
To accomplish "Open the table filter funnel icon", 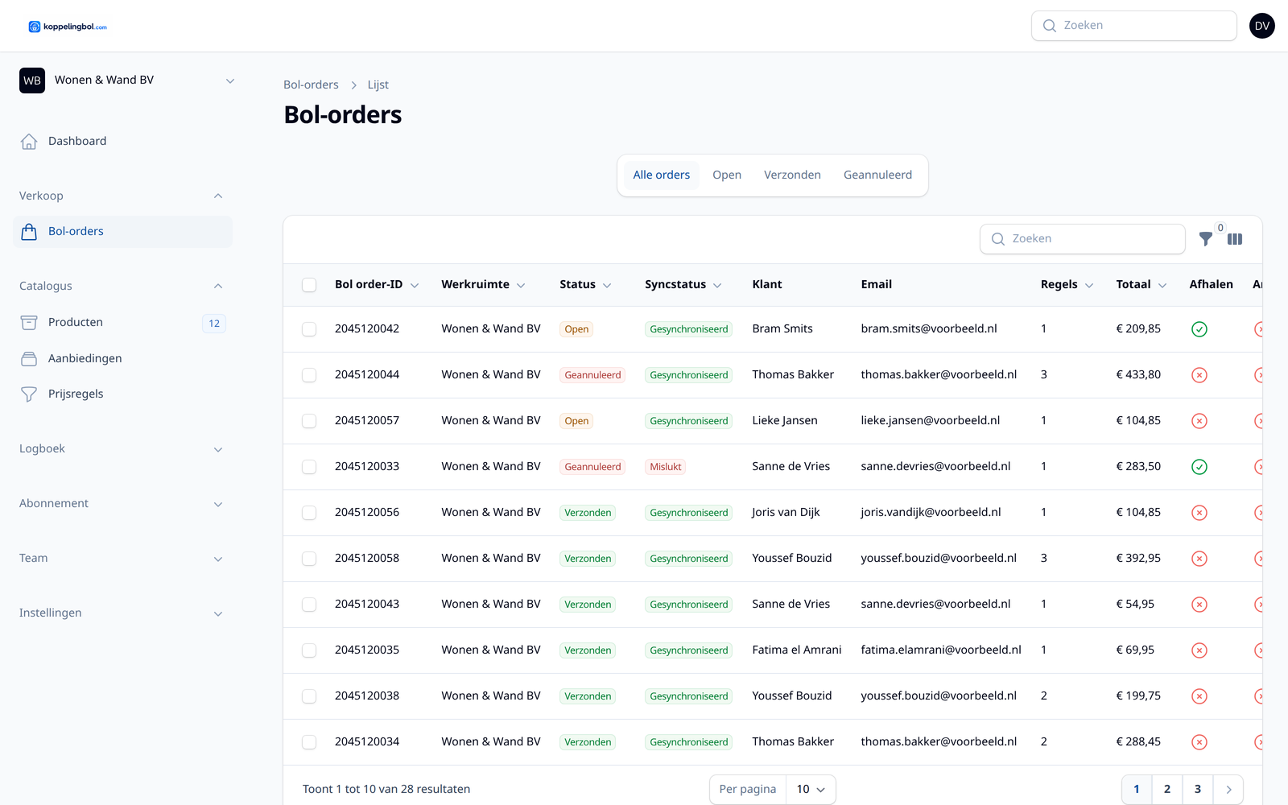I will (x=1205, y=239).
